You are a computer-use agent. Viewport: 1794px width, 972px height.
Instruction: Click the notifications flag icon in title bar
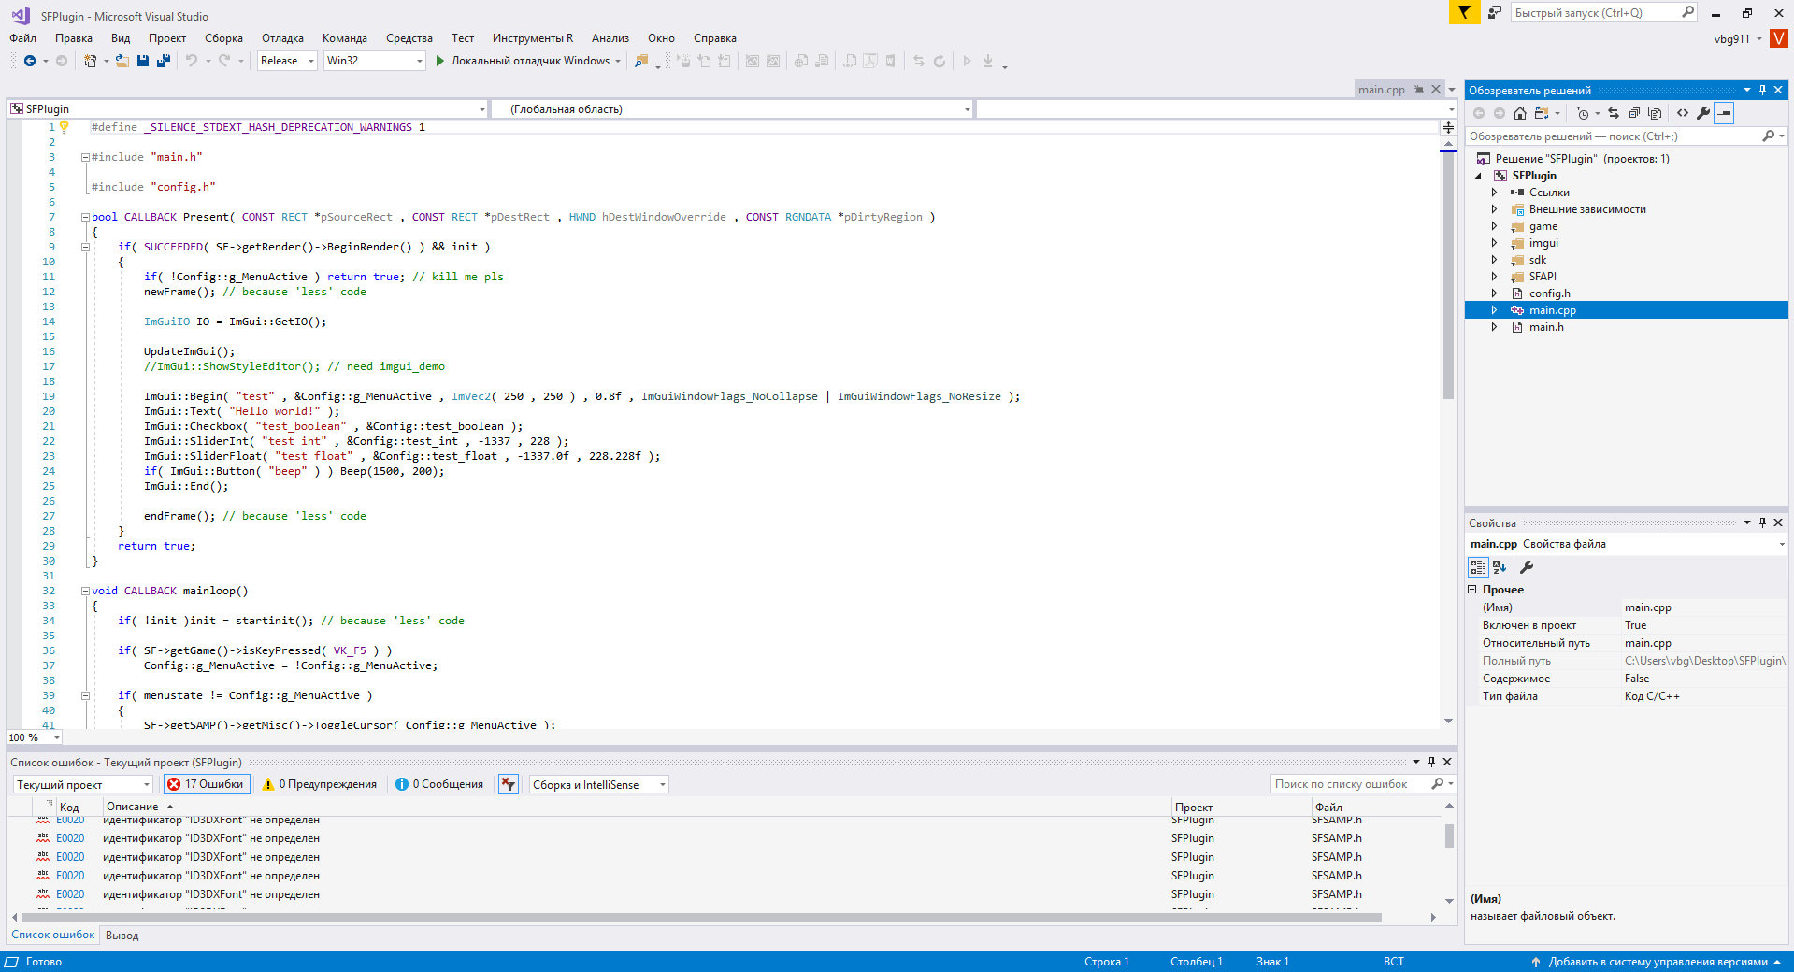(x=1464, y=12)
